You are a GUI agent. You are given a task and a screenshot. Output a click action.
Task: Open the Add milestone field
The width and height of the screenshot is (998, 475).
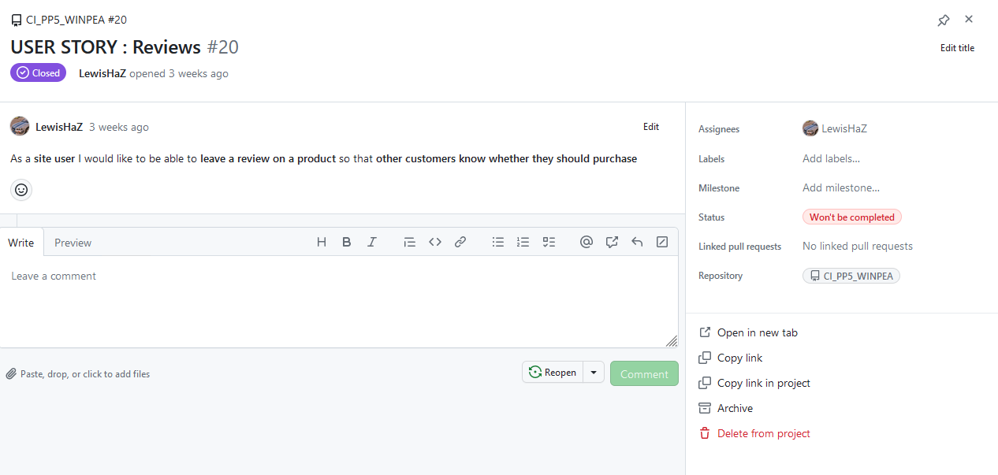point(841,187)
